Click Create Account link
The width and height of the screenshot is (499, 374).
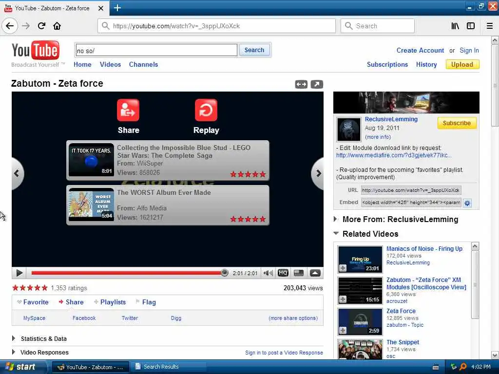(x=420, y=50)
